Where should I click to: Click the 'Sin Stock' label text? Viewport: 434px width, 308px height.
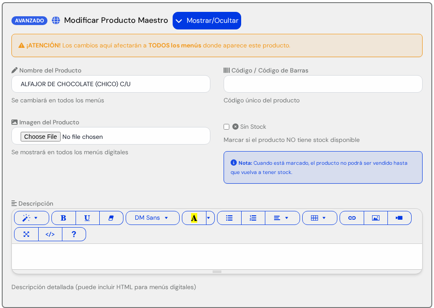[x=253, y=127]
